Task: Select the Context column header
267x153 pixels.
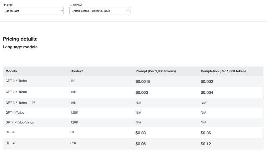Action: [76, 71]
